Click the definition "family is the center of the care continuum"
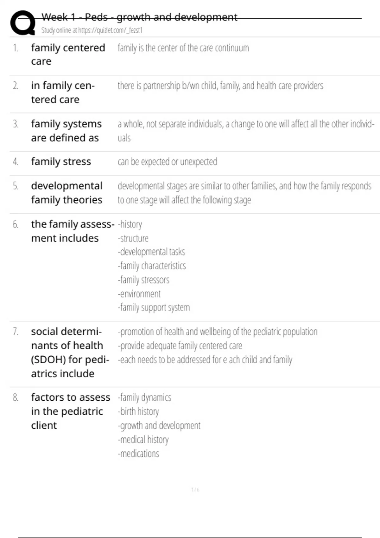 (x=183, y=48)
